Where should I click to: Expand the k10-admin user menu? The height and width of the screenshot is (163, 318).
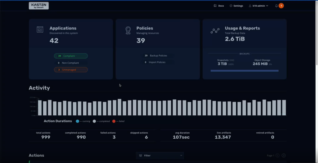[258, 6]
